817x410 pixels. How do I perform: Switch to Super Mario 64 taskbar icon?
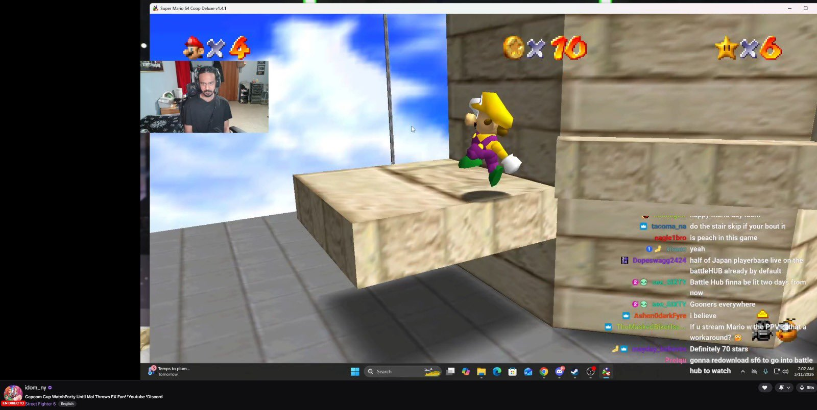tap(606, 372)
